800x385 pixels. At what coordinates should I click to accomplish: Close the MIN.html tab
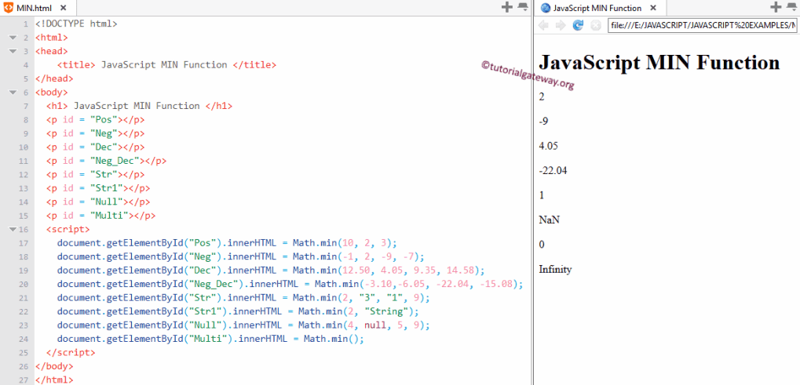click(x=64, y=8)
